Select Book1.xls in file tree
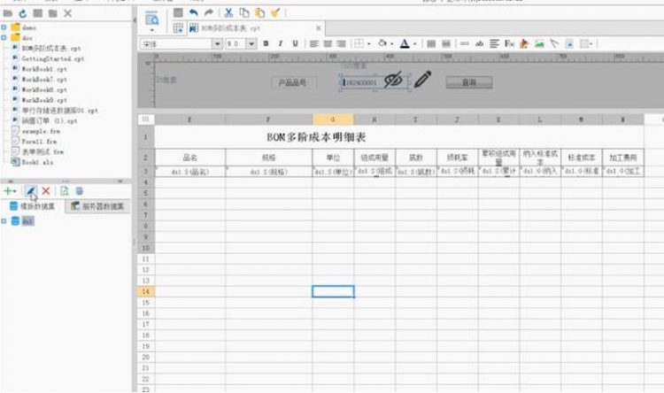Screen dimensions: 664x393 (x=37, y=162)
